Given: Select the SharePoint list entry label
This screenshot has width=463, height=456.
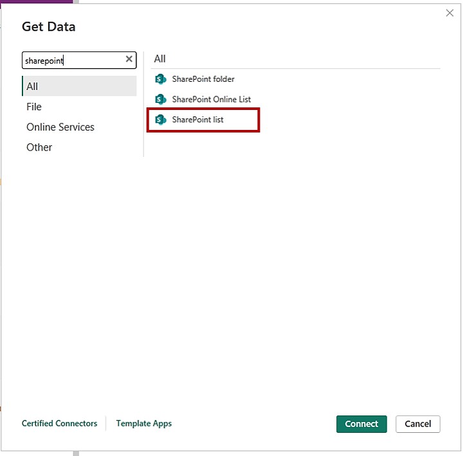Looking at the screenshot, I should coord(198,120).
